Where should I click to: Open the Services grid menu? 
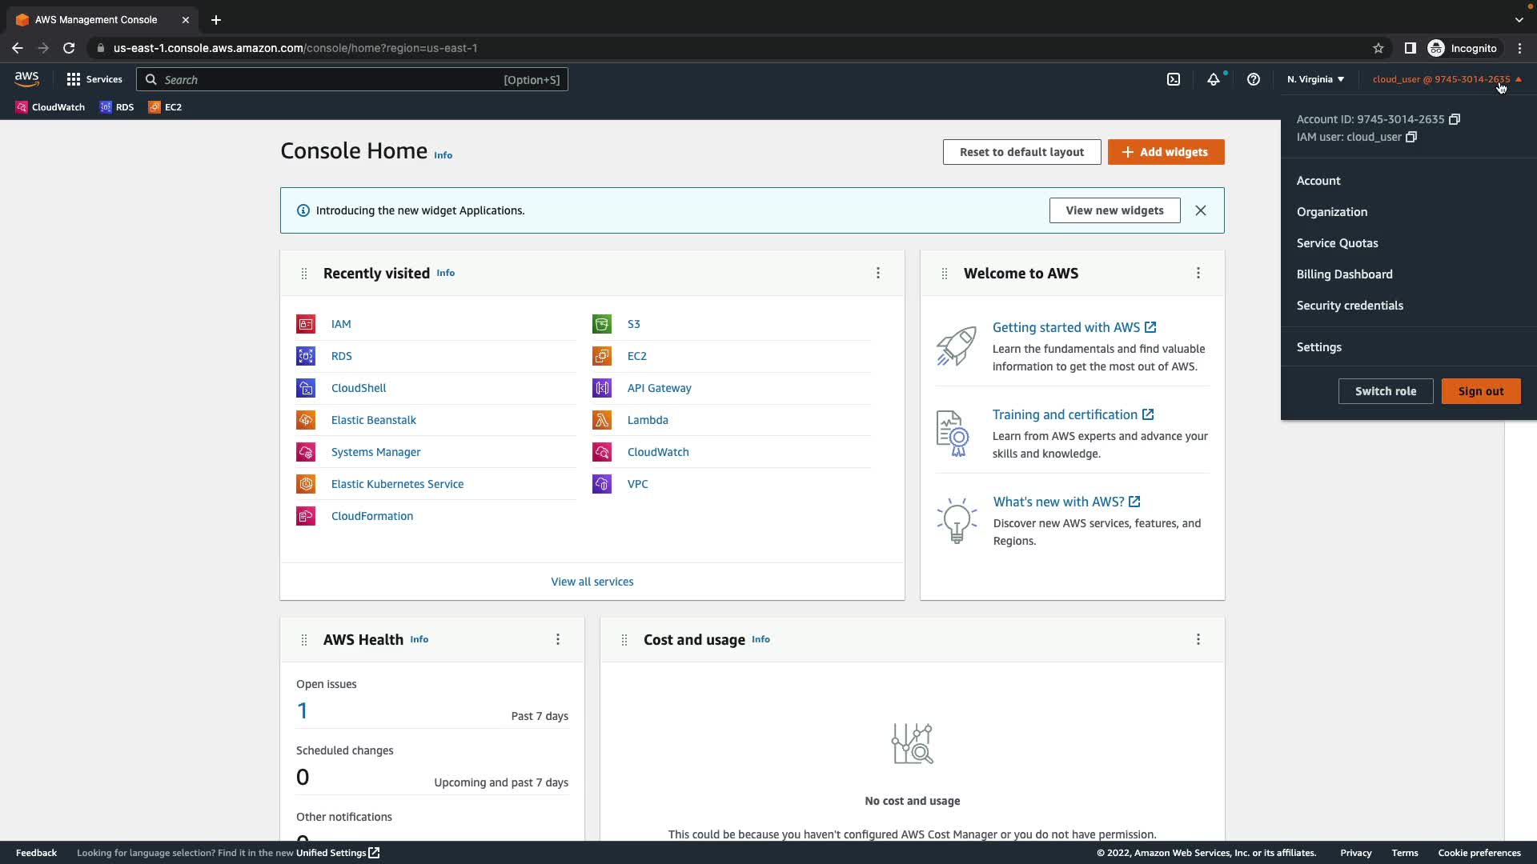pyautogui.click(x=94, y=79)
